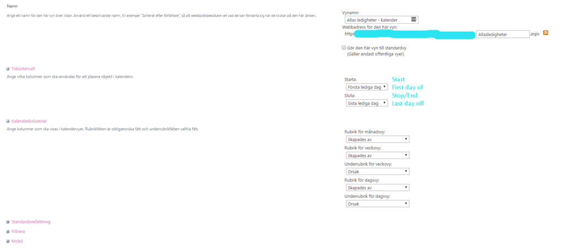Click the 'Webbadress för den här vyn:' label

pos(370,28)
